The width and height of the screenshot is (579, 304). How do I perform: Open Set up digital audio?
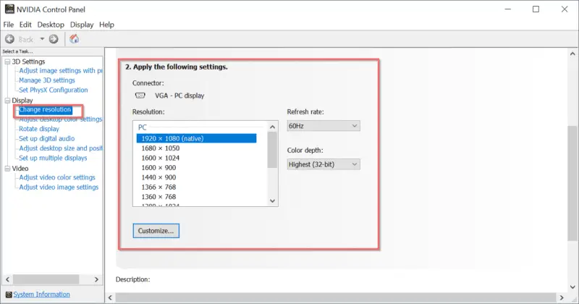[x=47, y=138]
